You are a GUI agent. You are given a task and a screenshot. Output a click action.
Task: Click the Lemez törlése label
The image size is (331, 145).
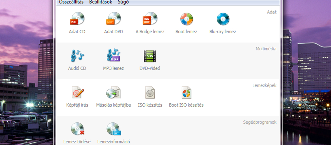click(x=77, y=142)
